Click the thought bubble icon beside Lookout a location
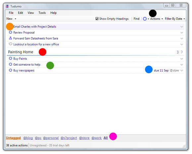 click(11, 44)
